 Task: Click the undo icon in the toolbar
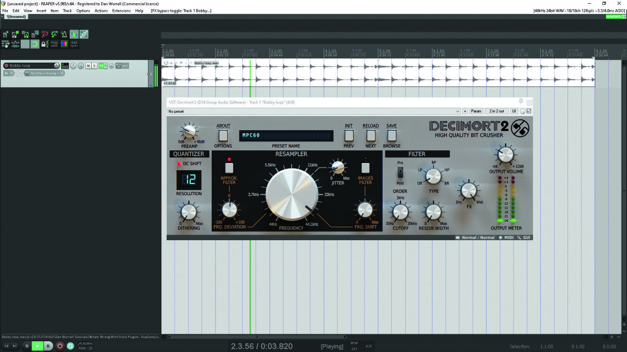coord(45,34)
